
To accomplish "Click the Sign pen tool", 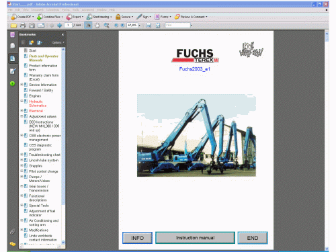I will coord(144,17).
